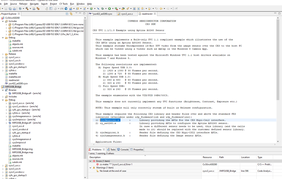Toggle Link with Editor in Project Explorer
282x179 pixels.
71,14
